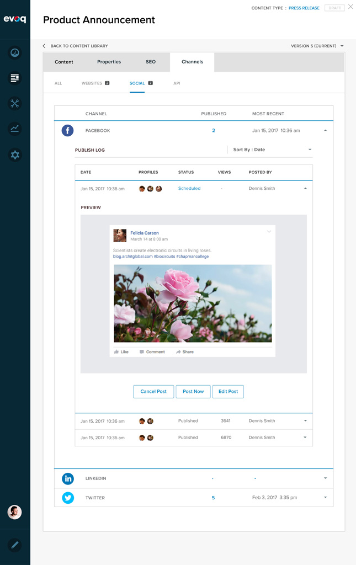Viewport: 356px width, 565px height.
Task: Collapse the Facebook channel row
Action: tap(326, 130)
